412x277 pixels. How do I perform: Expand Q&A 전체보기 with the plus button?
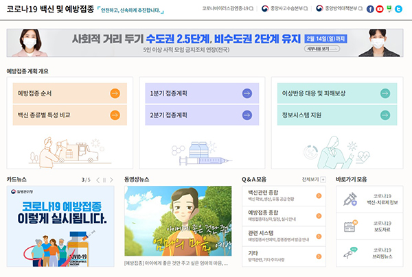pyautogui.click(x=323, y=180)
